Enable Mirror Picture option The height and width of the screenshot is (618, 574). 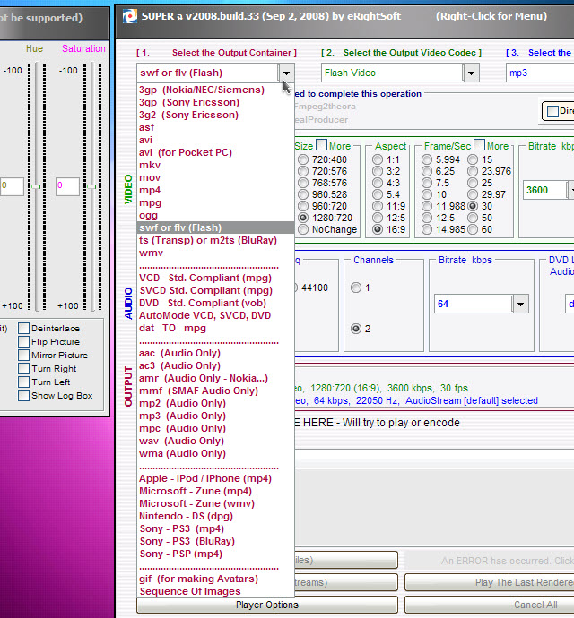tap(23, 355)
